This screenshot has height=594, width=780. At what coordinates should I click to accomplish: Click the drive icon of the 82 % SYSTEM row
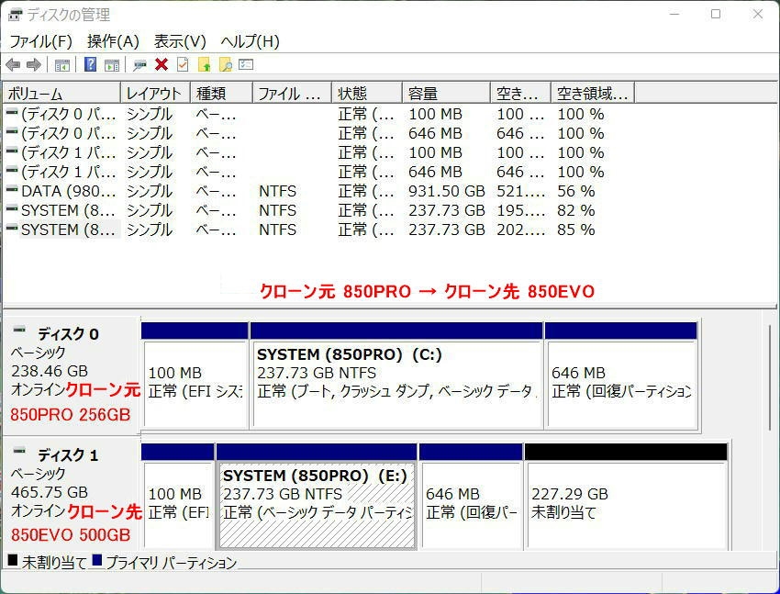12,209
